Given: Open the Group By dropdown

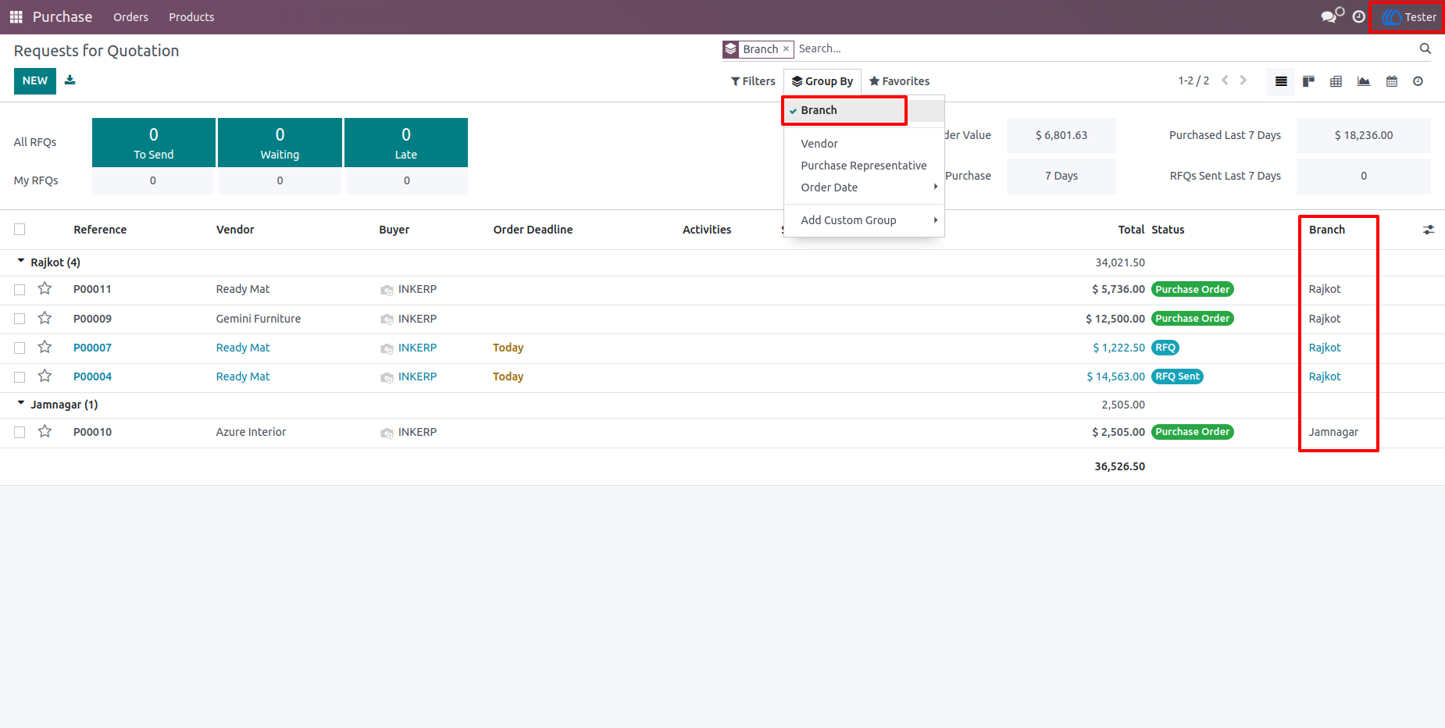Looking at the screenshot, I should pos(822,81).
